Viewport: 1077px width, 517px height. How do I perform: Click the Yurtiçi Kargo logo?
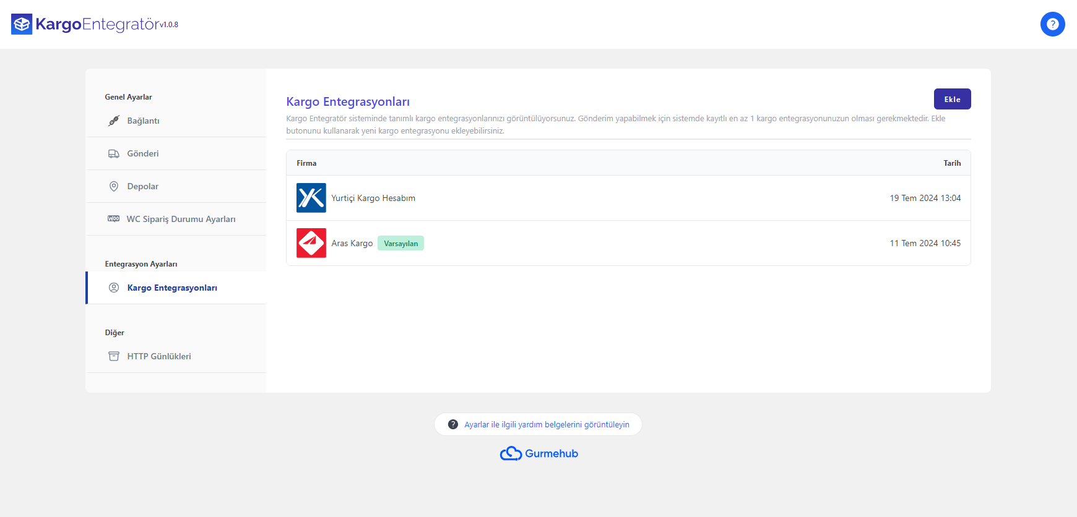(x=311, y=198)
